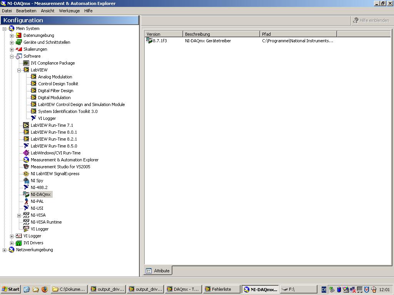Click the Software folder icon

click(x=19, y=56)
